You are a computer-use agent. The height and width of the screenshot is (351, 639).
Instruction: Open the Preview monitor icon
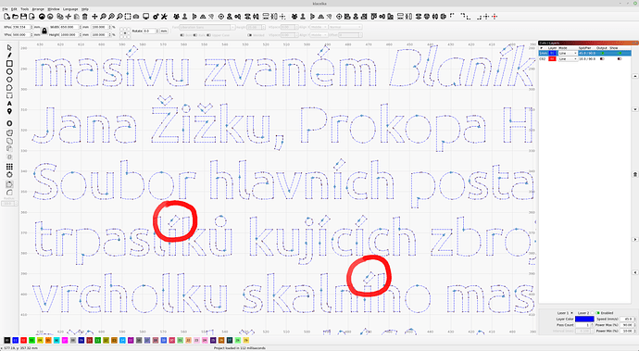[x=145, y=17]
